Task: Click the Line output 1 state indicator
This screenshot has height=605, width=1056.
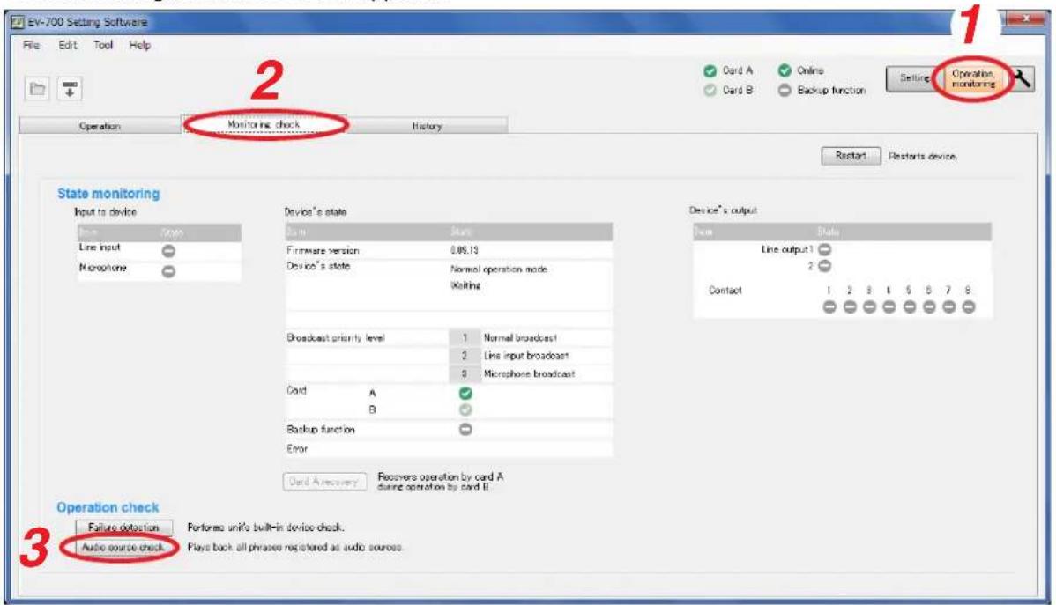Action: coord(824,250)
